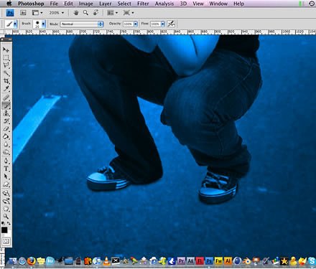Open the View Extras dropdown
The height and width of the screenshot is (269, 316).
coord(37,13)
